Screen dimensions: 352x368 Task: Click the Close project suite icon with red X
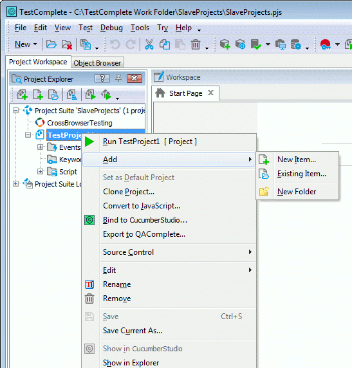coord(66,44)
